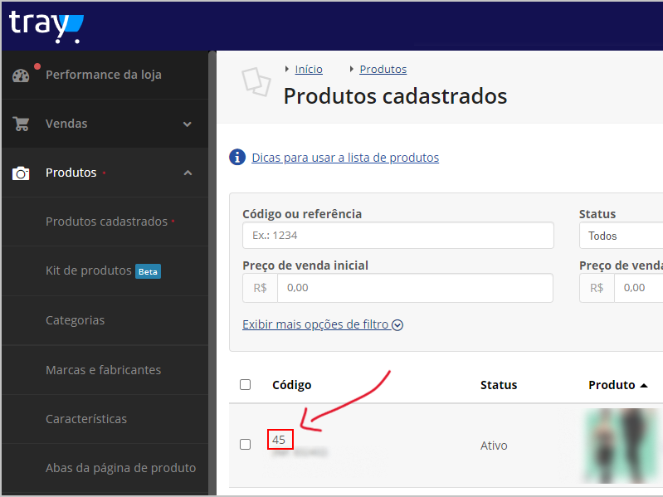Open the blurred product thumbnail image
Viewport: 663px width, 497px height.
(622, 446)
